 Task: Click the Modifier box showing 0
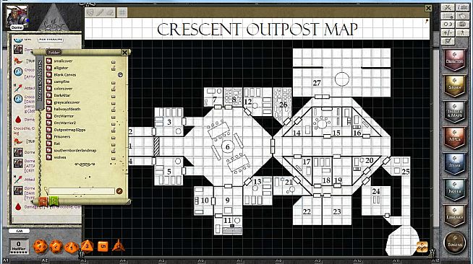19,247
